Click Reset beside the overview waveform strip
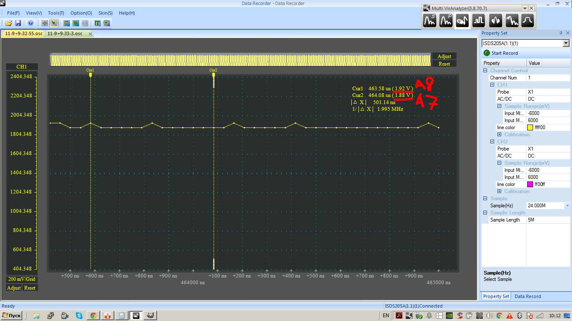Viewport: 572px width, 321px height. (x=444, y=64)
